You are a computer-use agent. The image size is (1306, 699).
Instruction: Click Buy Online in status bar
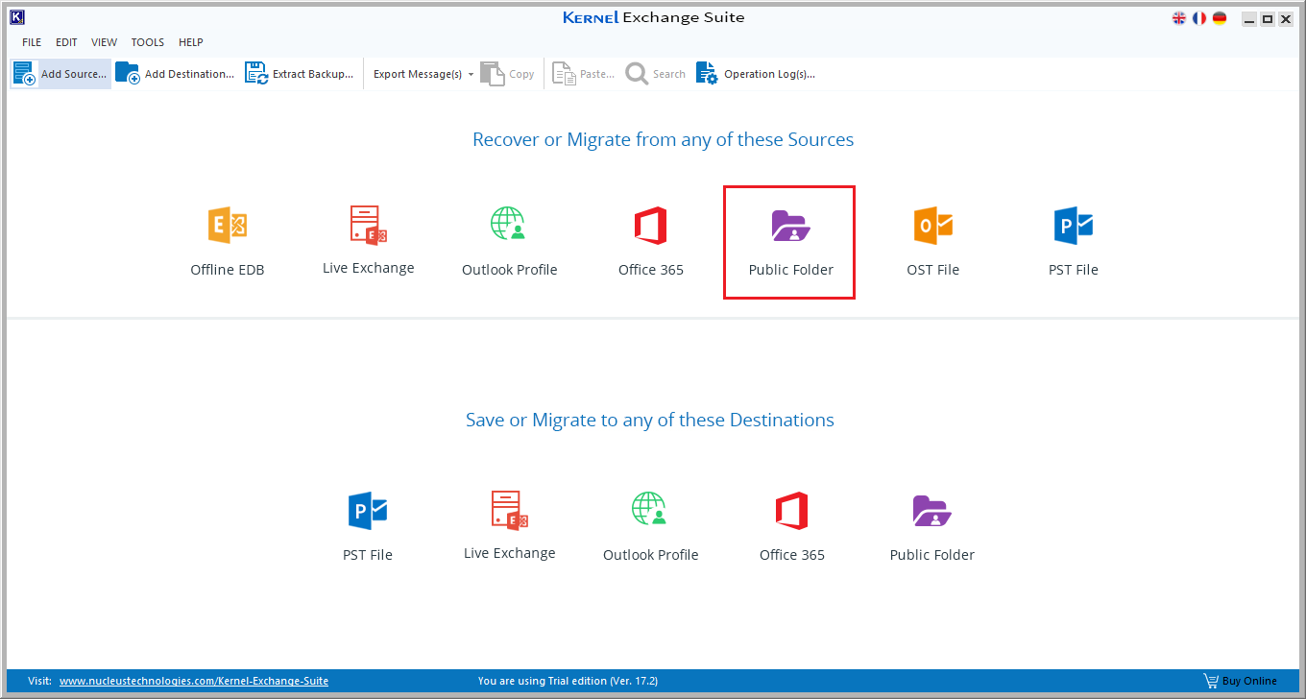[1241, 681]
